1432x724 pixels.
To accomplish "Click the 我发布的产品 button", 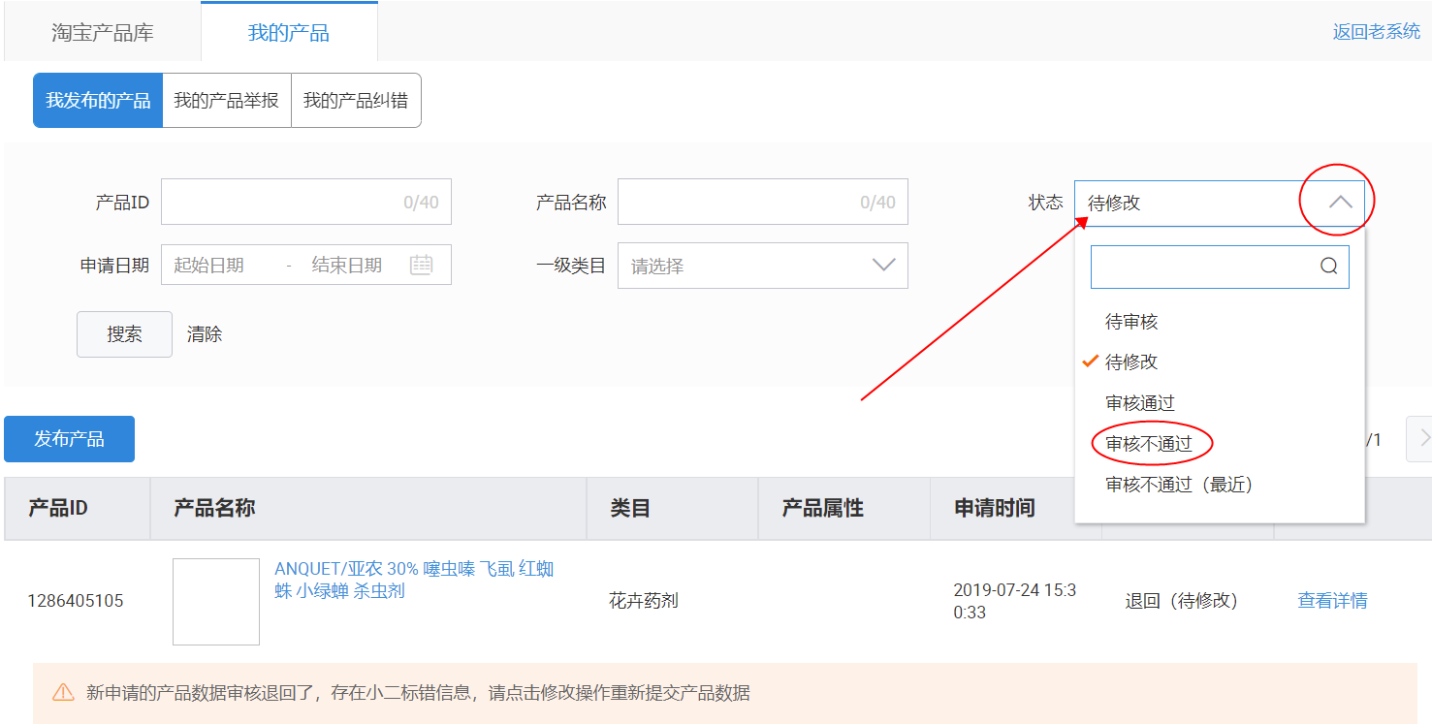I will point(98,101).
